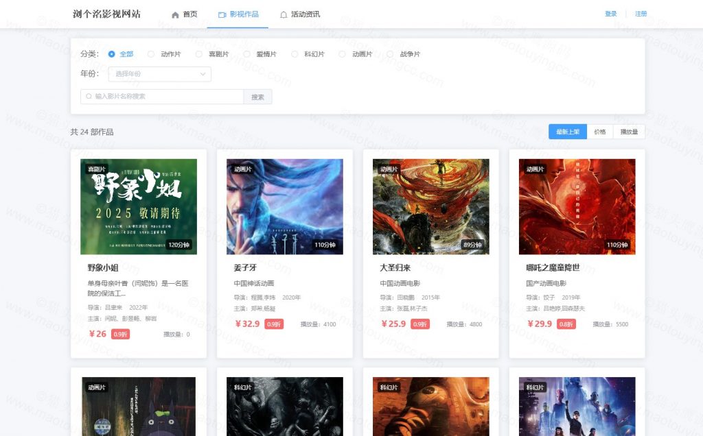Image resolution: width=703 pixels, height=436 pixels.
Task: Sort works by 价格
Action: point(600,132)
